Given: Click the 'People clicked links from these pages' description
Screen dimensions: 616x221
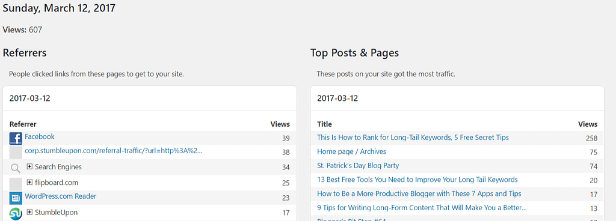Looking at the screenshot, I should (x=96, y=74).
